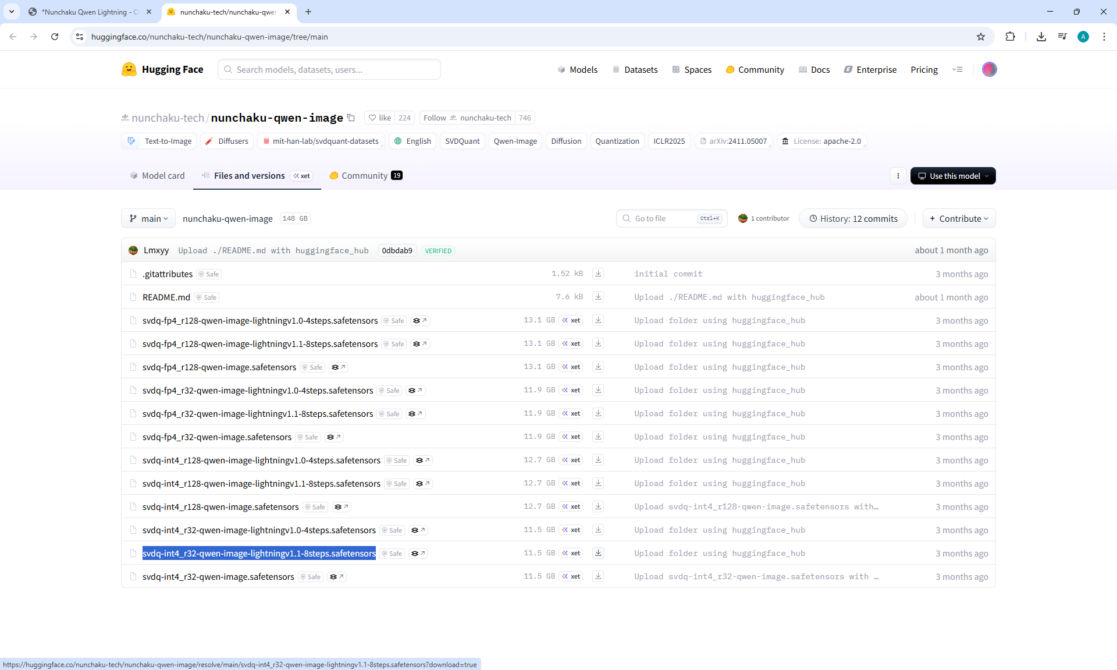Open History: 12 commits
This screenshot has width=1117, height=670.
click(853, 218)
